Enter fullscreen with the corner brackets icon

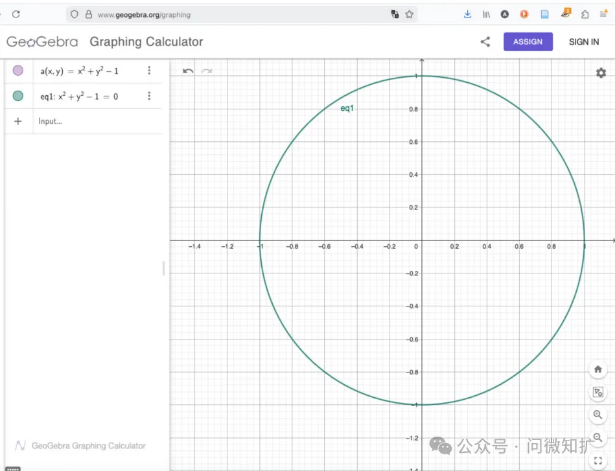(598, 461)
